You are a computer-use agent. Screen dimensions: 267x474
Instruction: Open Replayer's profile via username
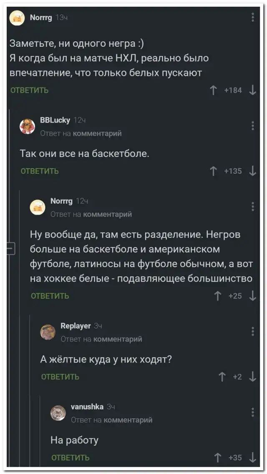click(x=76, y=326)
